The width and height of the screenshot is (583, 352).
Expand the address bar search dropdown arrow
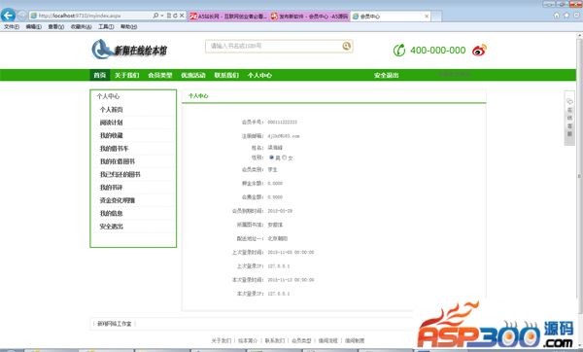coord(162,16)
